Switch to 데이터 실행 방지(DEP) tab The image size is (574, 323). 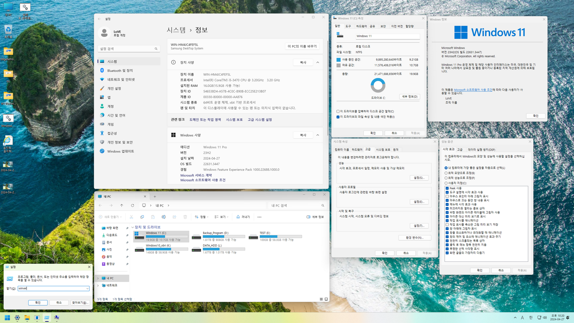pos(481,150)
